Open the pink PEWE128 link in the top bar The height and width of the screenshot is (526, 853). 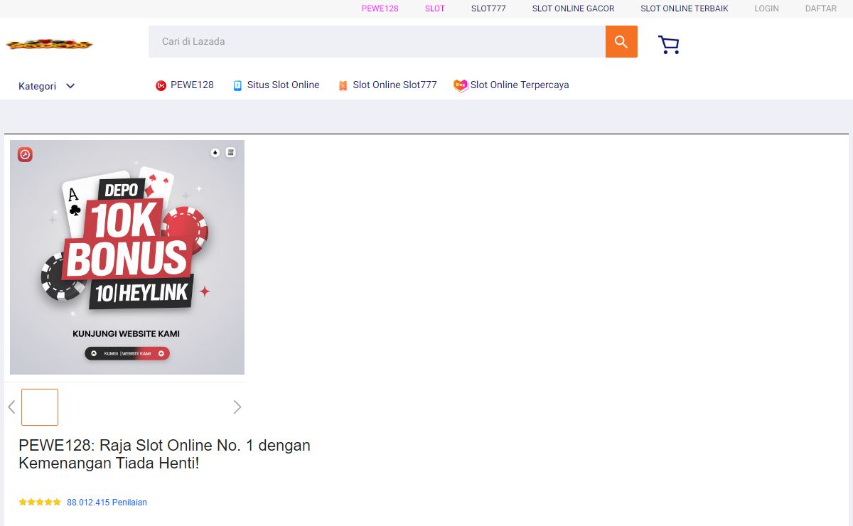[x=380, y=9]
